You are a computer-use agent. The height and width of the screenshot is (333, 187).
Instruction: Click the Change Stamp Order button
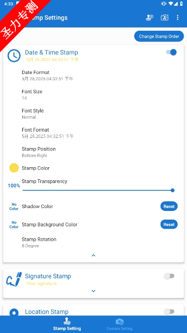pyautogui.click(x=159, y=37)
